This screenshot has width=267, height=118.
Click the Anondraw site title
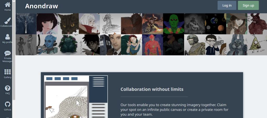click(41, 6)
